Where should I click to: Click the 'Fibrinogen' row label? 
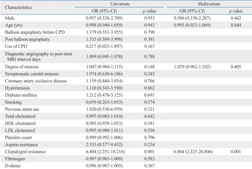[x=15, y=159]
